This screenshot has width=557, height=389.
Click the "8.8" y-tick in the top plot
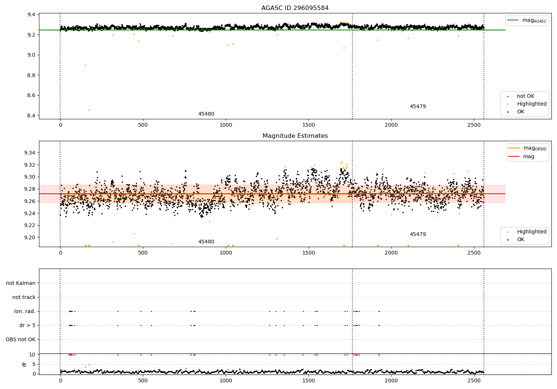(x=32, y=75)
